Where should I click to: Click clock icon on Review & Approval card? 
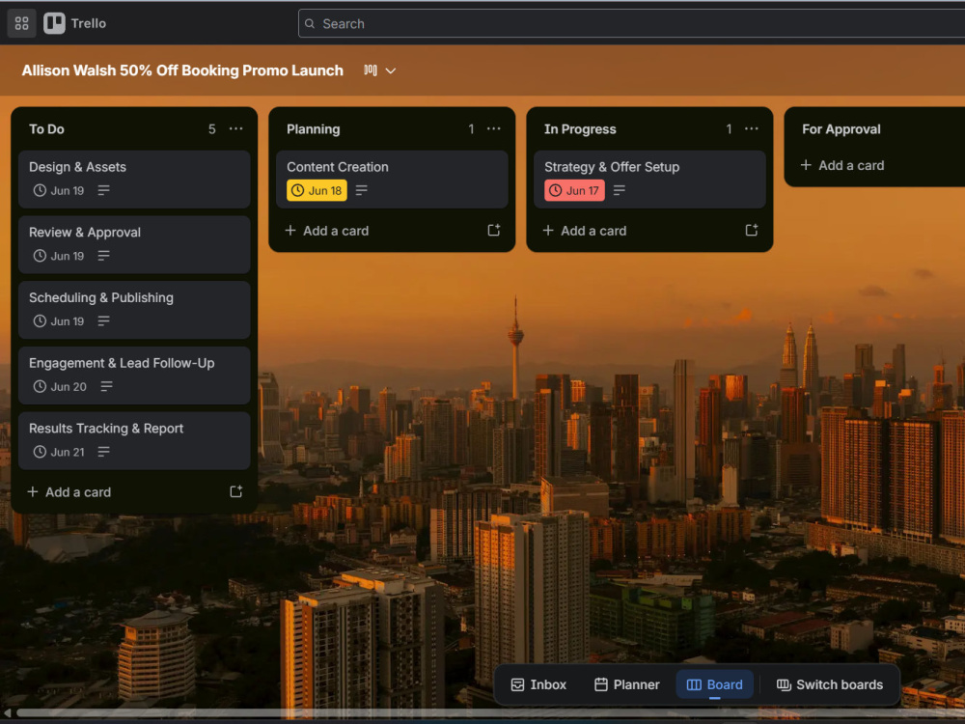(x=40, y=256)
